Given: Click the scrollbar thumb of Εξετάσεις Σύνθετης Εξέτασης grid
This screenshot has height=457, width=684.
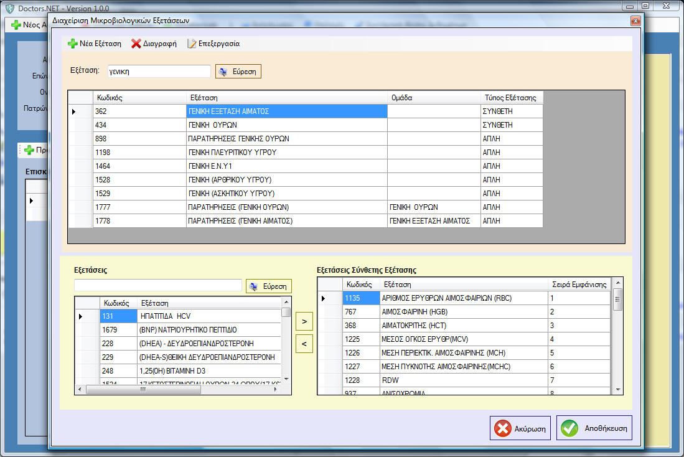Looking at the screenshot, I should coord(617,299).
